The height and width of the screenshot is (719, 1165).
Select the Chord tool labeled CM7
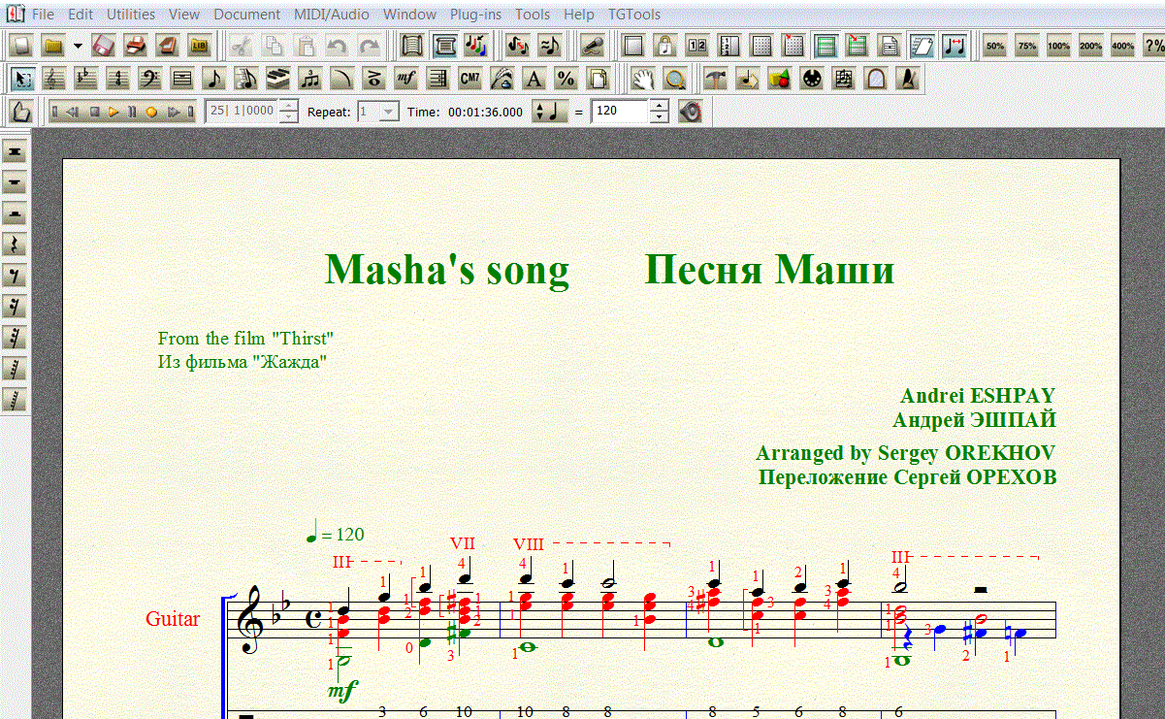click(x=470, y=79)
